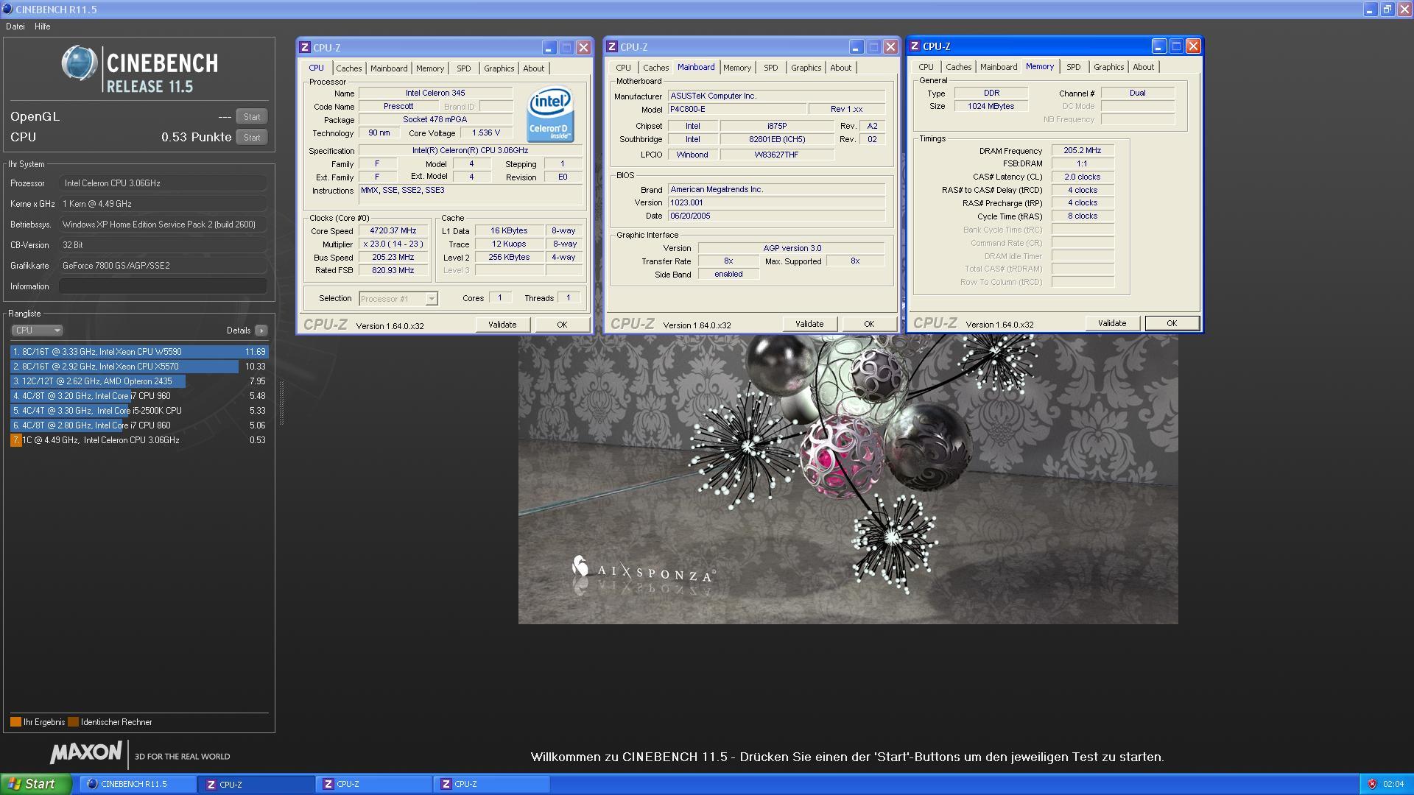Click CPU-Z icon in Mainboard window title
Screen dimensions: 1414x795
pos(612,47)
